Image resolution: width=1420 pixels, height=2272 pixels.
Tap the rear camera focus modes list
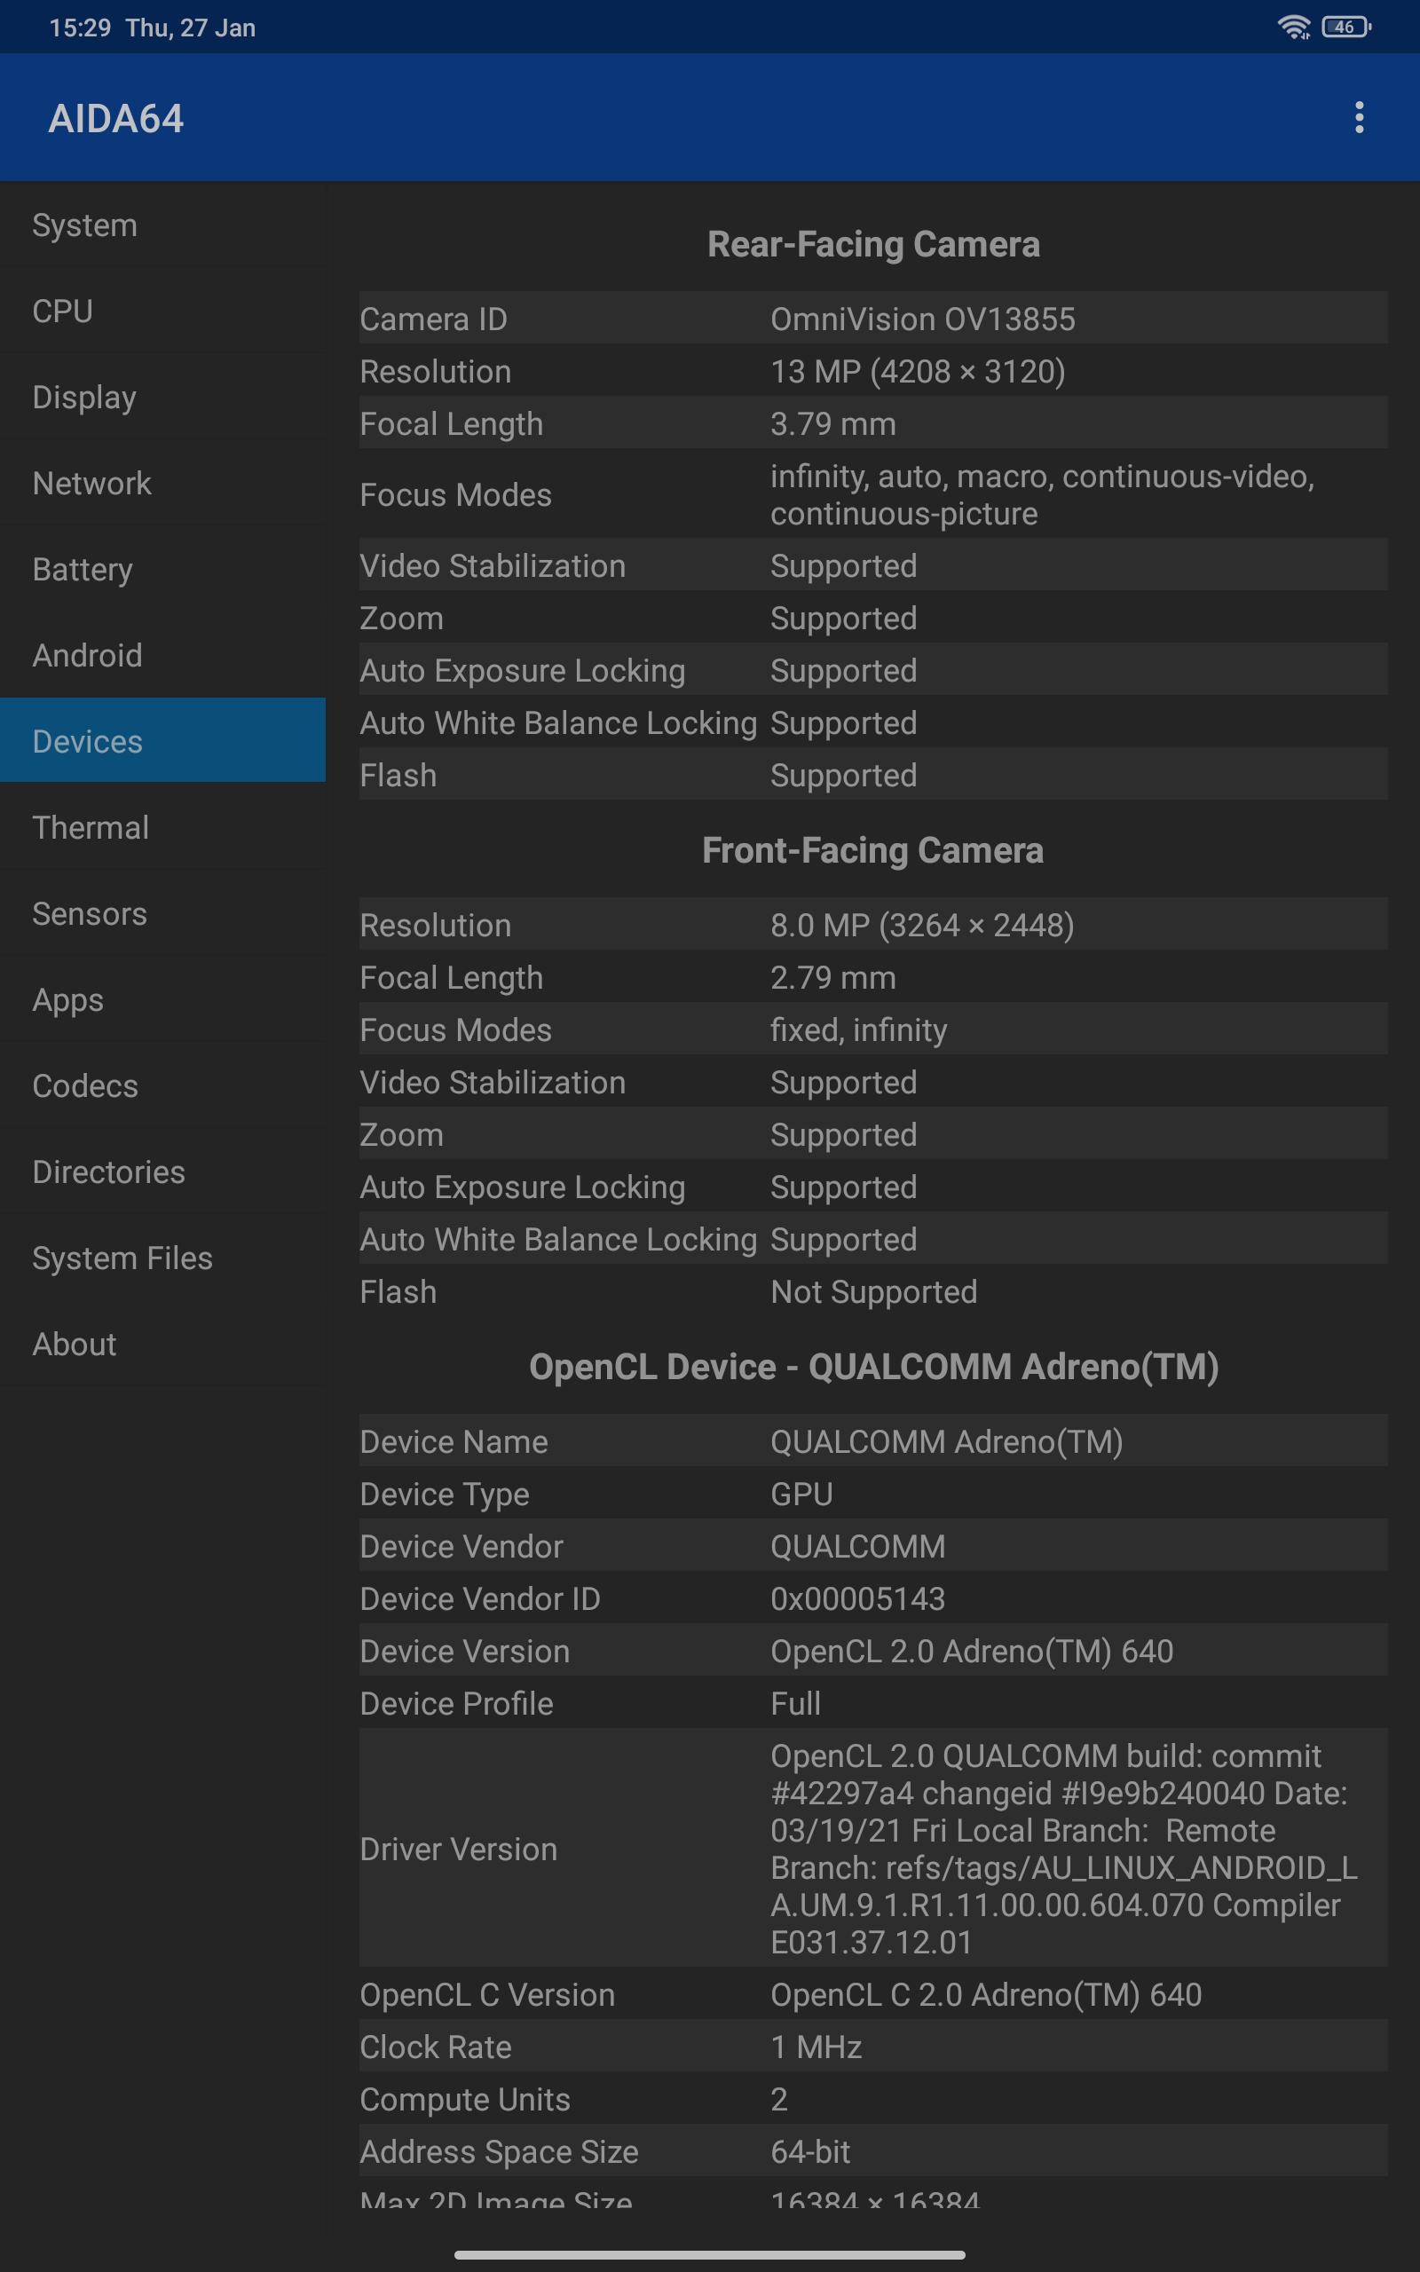(x=1043, y=494)
